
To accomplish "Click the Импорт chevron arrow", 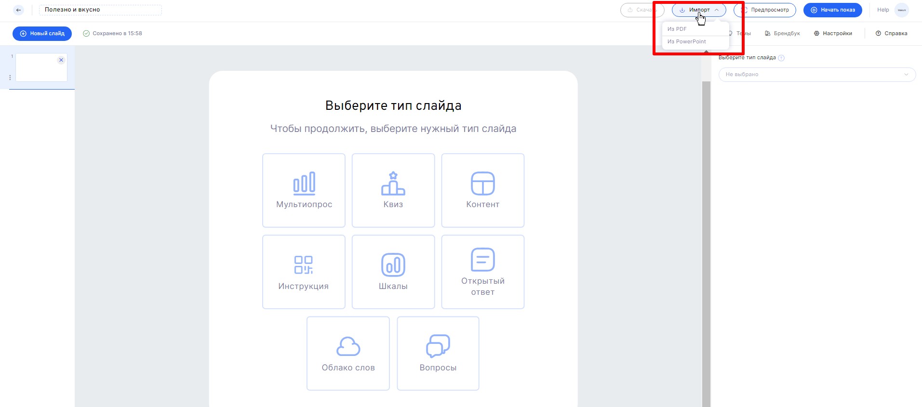I will click(x=717, y=10).
